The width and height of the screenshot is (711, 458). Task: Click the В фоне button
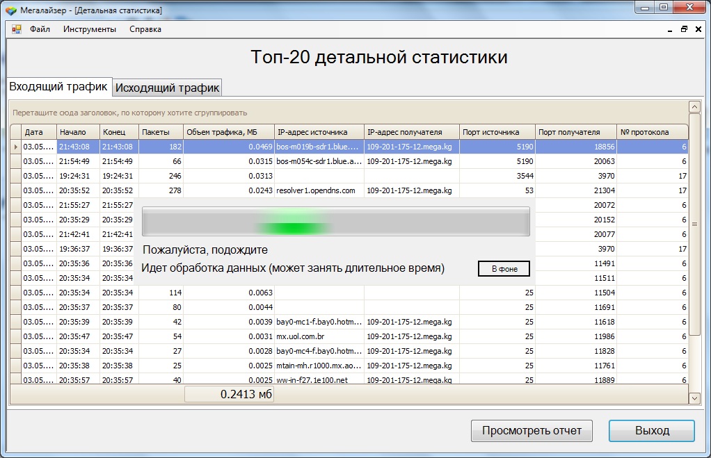point(504,269)
